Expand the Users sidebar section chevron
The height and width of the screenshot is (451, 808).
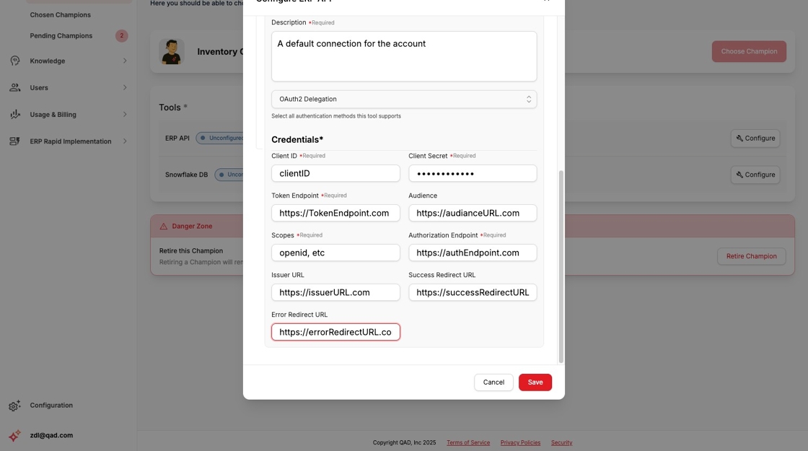[x=124, y=87]
